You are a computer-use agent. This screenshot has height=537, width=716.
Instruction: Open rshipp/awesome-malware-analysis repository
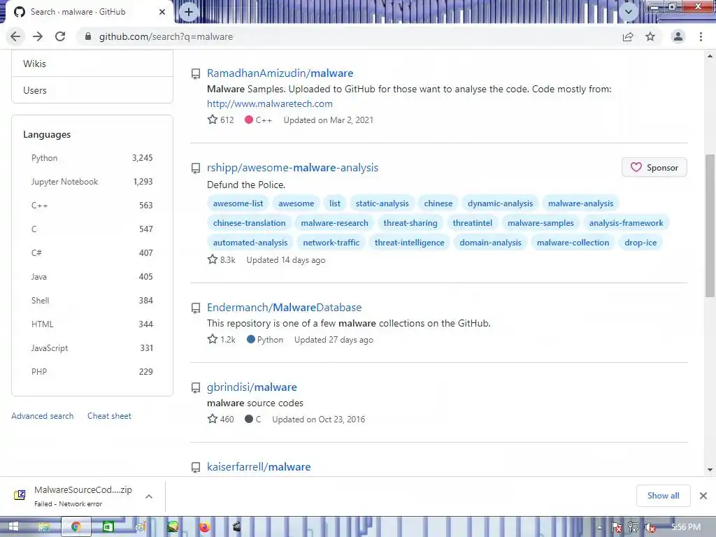pos(292,168)
